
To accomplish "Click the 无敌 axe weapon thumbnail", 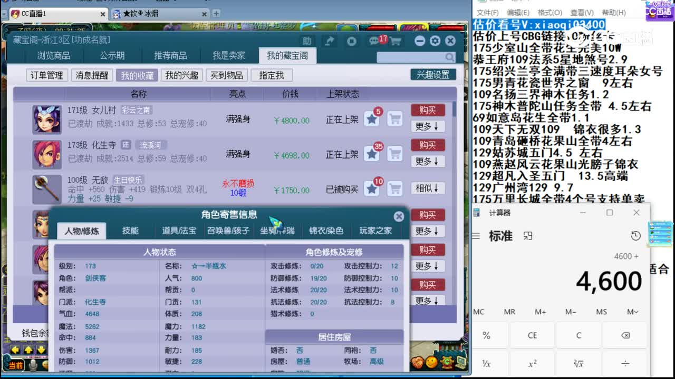I will click(x=47, y=189).
